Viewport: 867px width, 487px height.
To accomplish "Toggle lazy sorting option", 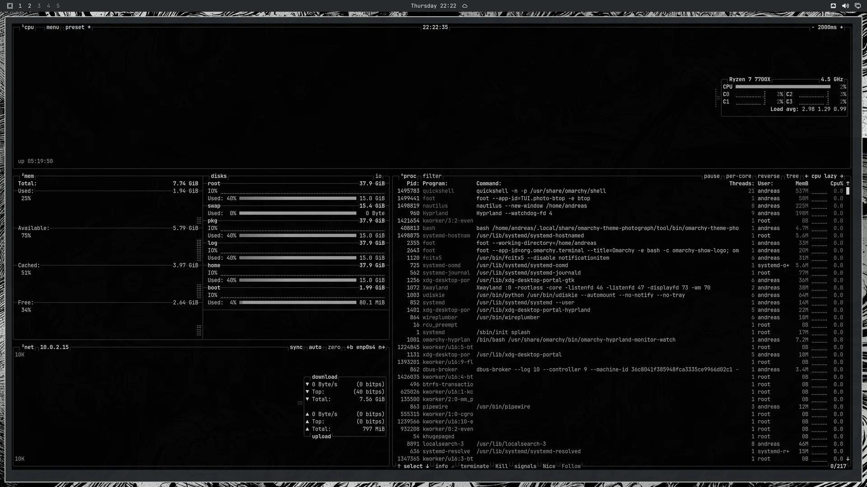I will pos(830,176).
